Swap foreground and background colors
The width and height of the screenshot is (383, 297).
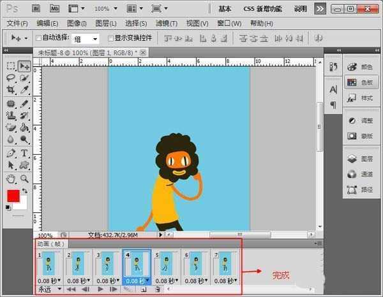26,190
